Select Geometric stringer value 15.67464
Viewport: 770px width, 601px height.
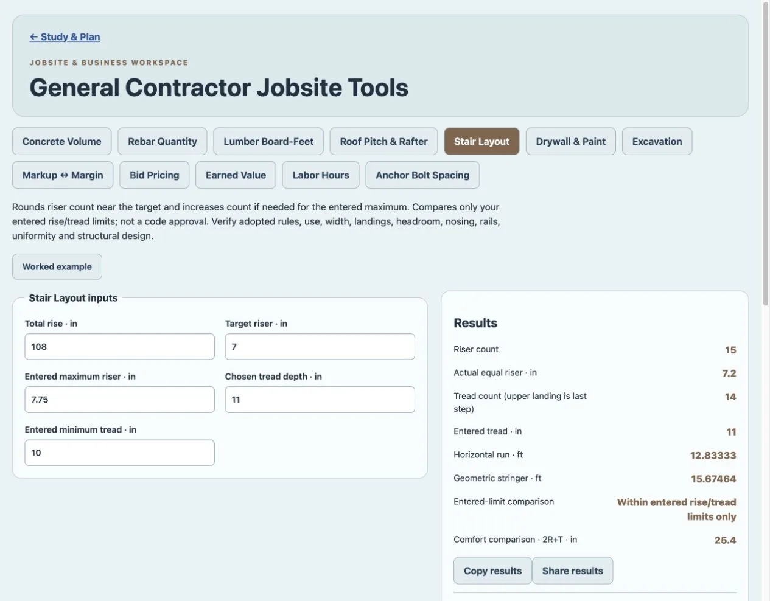713,479
